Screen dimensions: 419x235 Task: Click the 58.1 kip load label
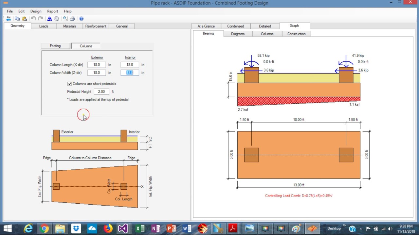coord(264,56)
